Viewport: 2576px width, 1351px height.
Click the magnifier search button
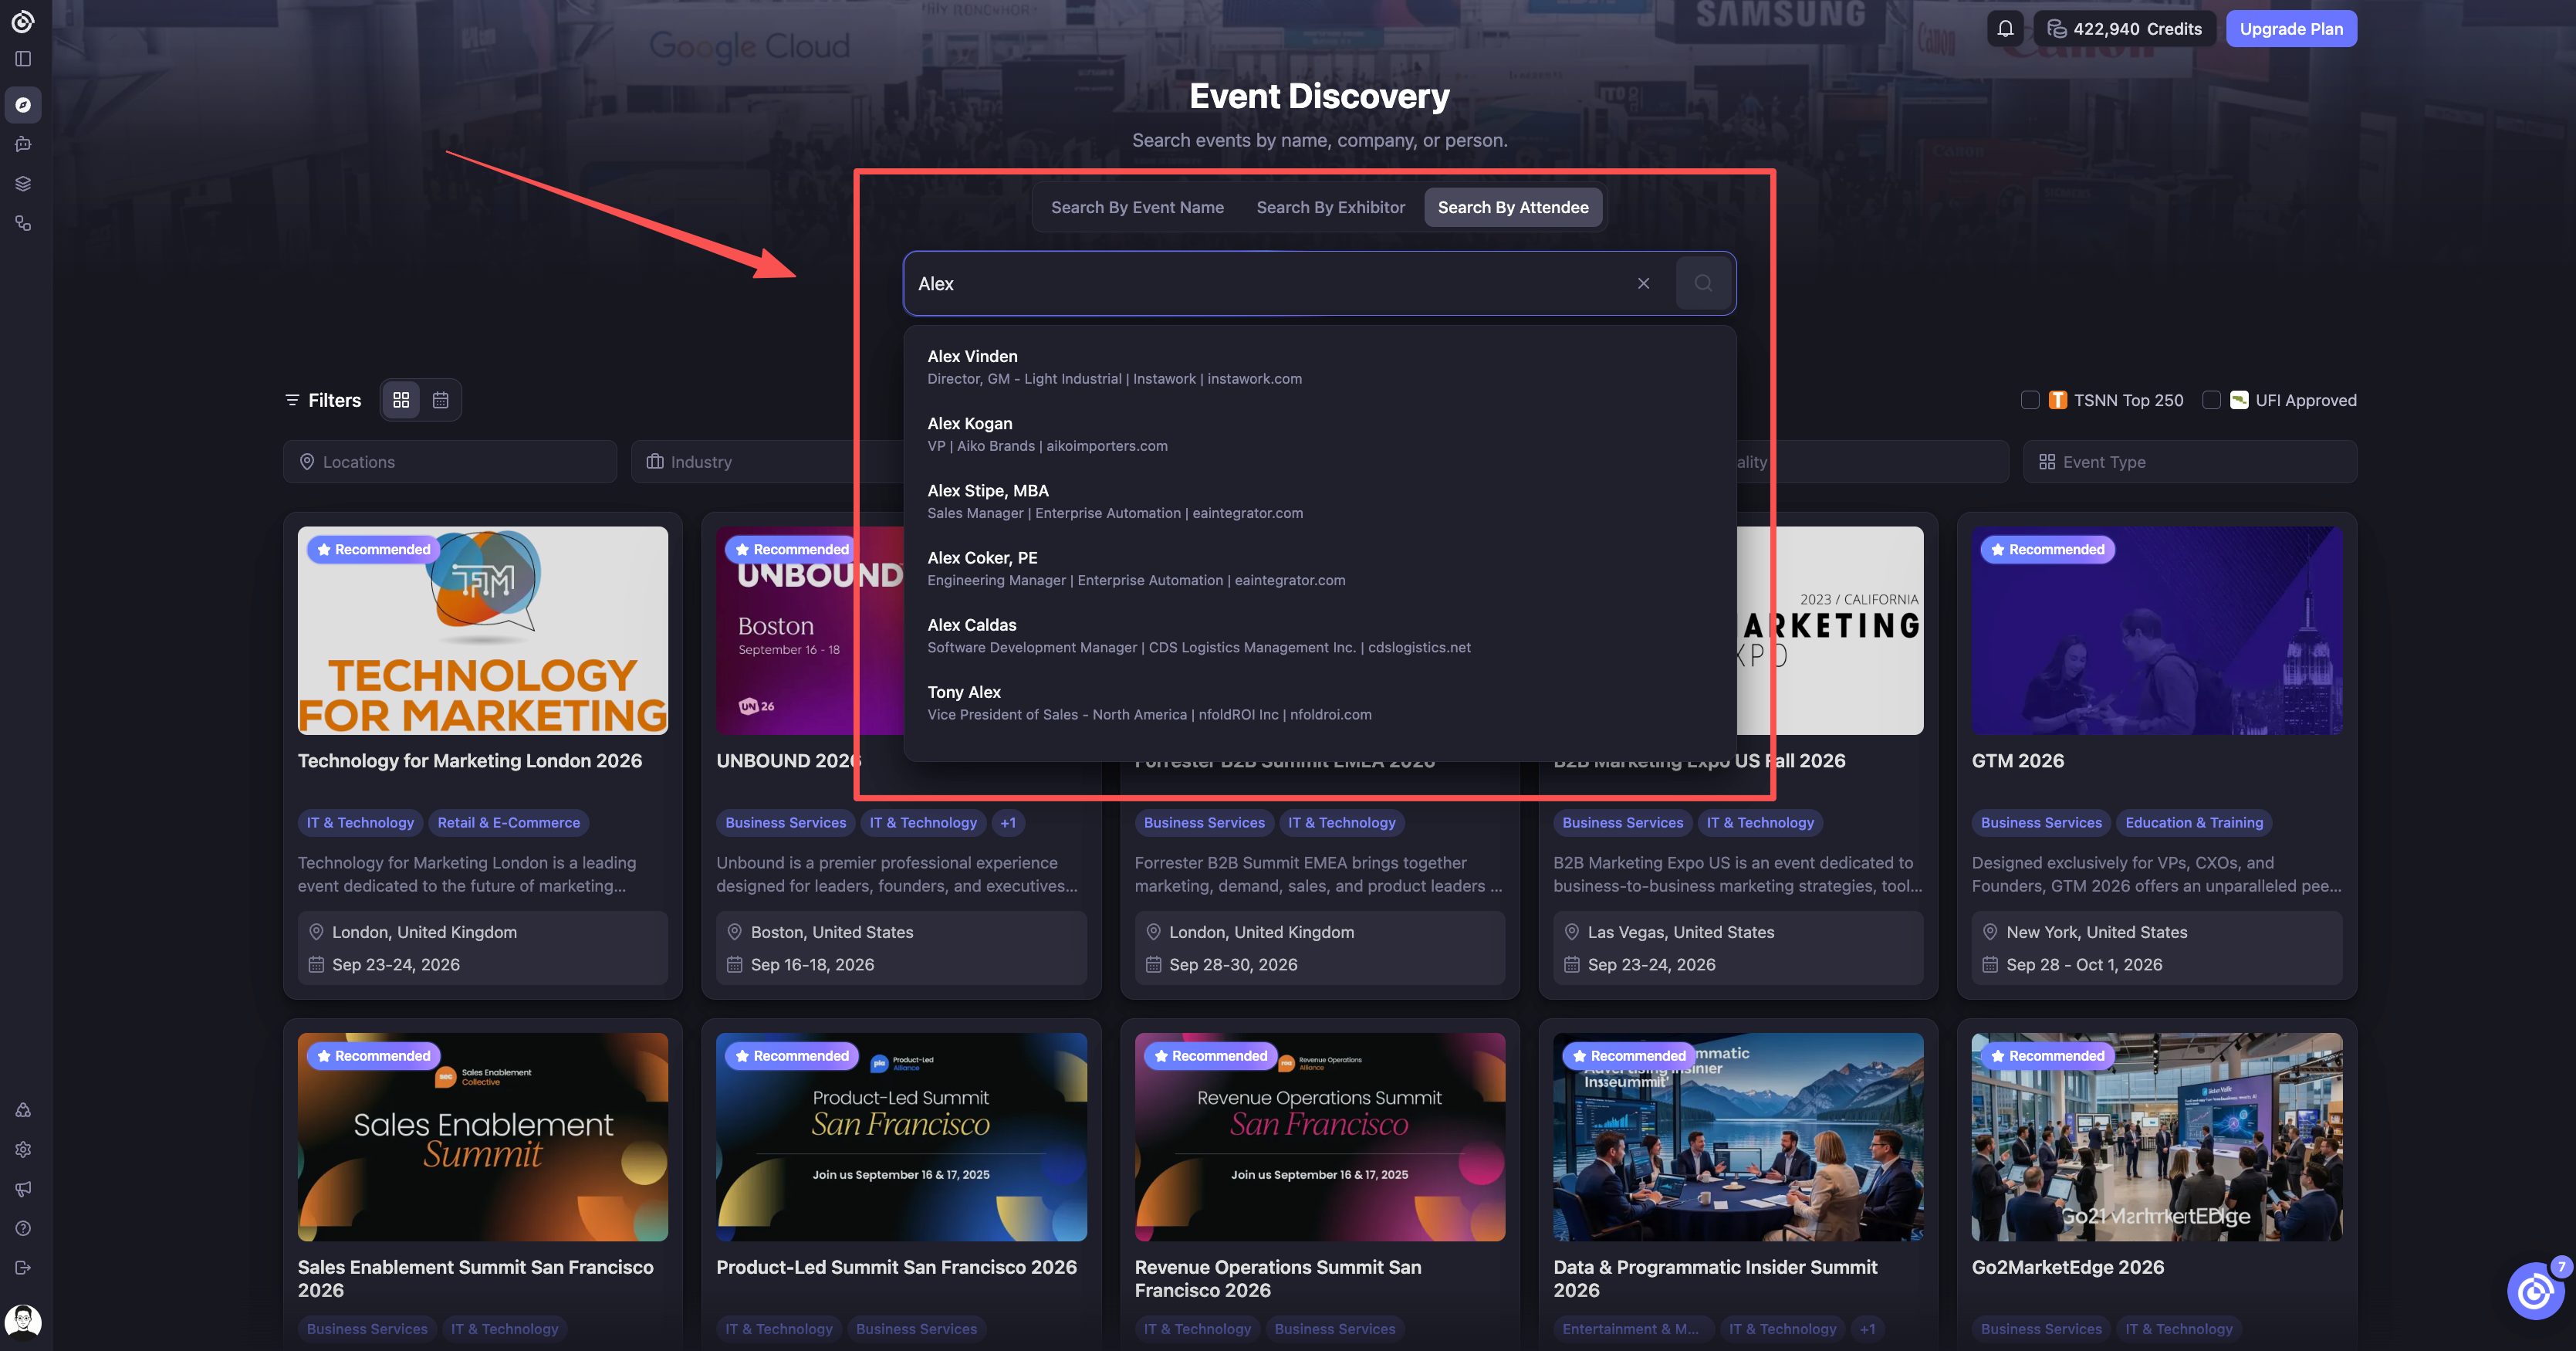[1703, 283]
